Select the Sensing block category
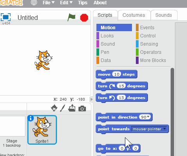The image size is (187, 156). [x=147, y=44]
